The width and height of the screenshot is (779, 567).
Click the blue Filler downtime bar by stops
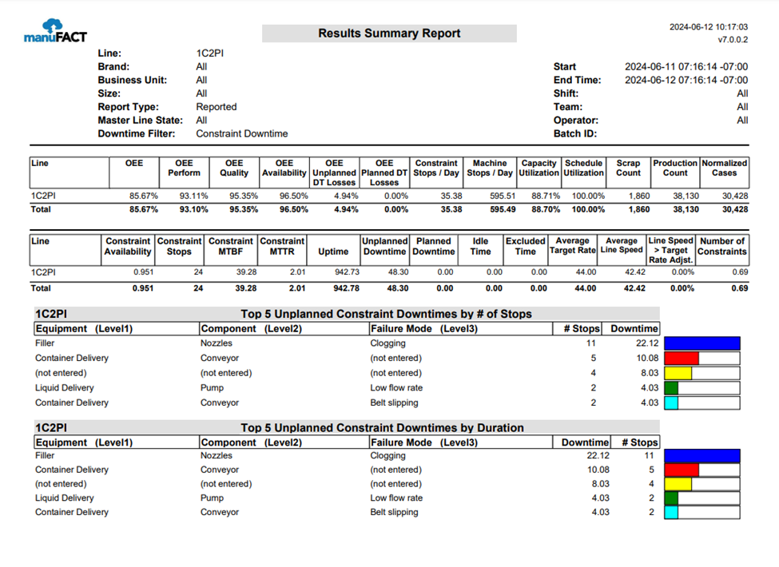(x=702, y=343)
